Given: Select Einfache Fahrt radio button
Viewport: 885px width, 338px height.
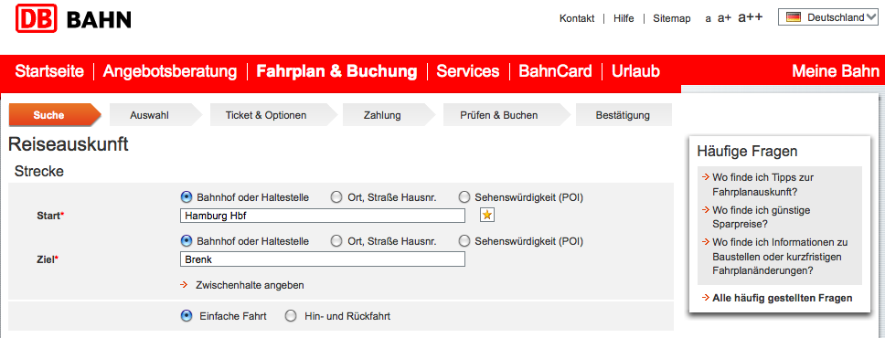Looking at the screenshot, I should pos(186,316).
